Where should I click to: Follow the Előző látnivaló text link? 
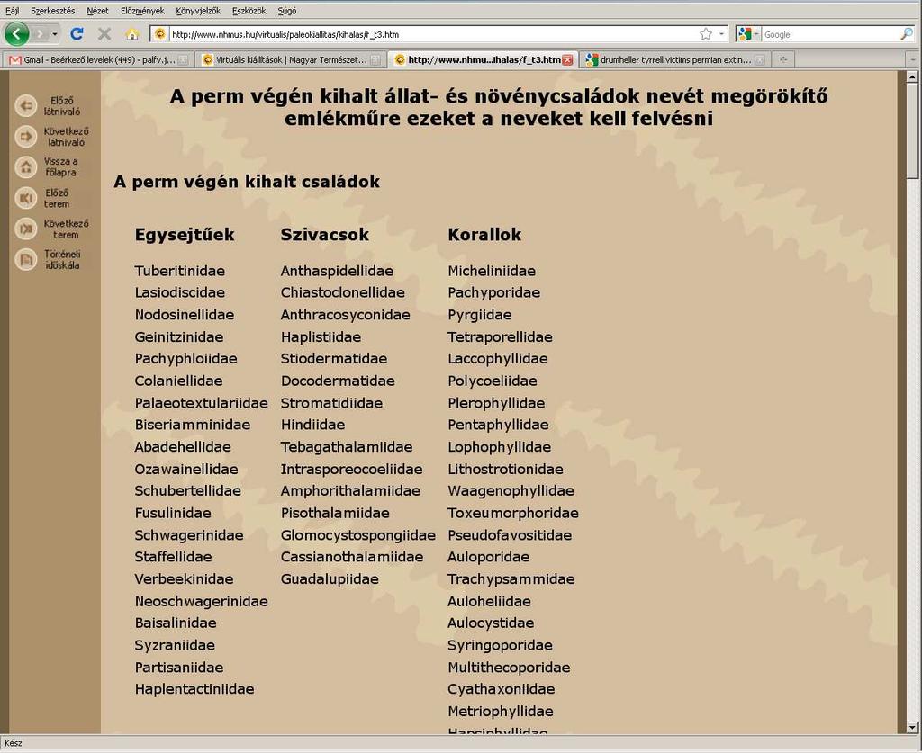pos(62,106)
